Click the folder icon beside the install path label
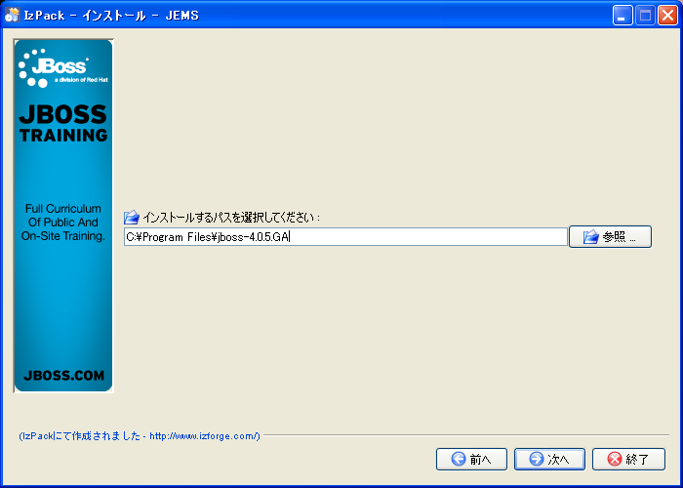Image resolution: width=683 pixels, height=488 pixels. tap(132, 217)
